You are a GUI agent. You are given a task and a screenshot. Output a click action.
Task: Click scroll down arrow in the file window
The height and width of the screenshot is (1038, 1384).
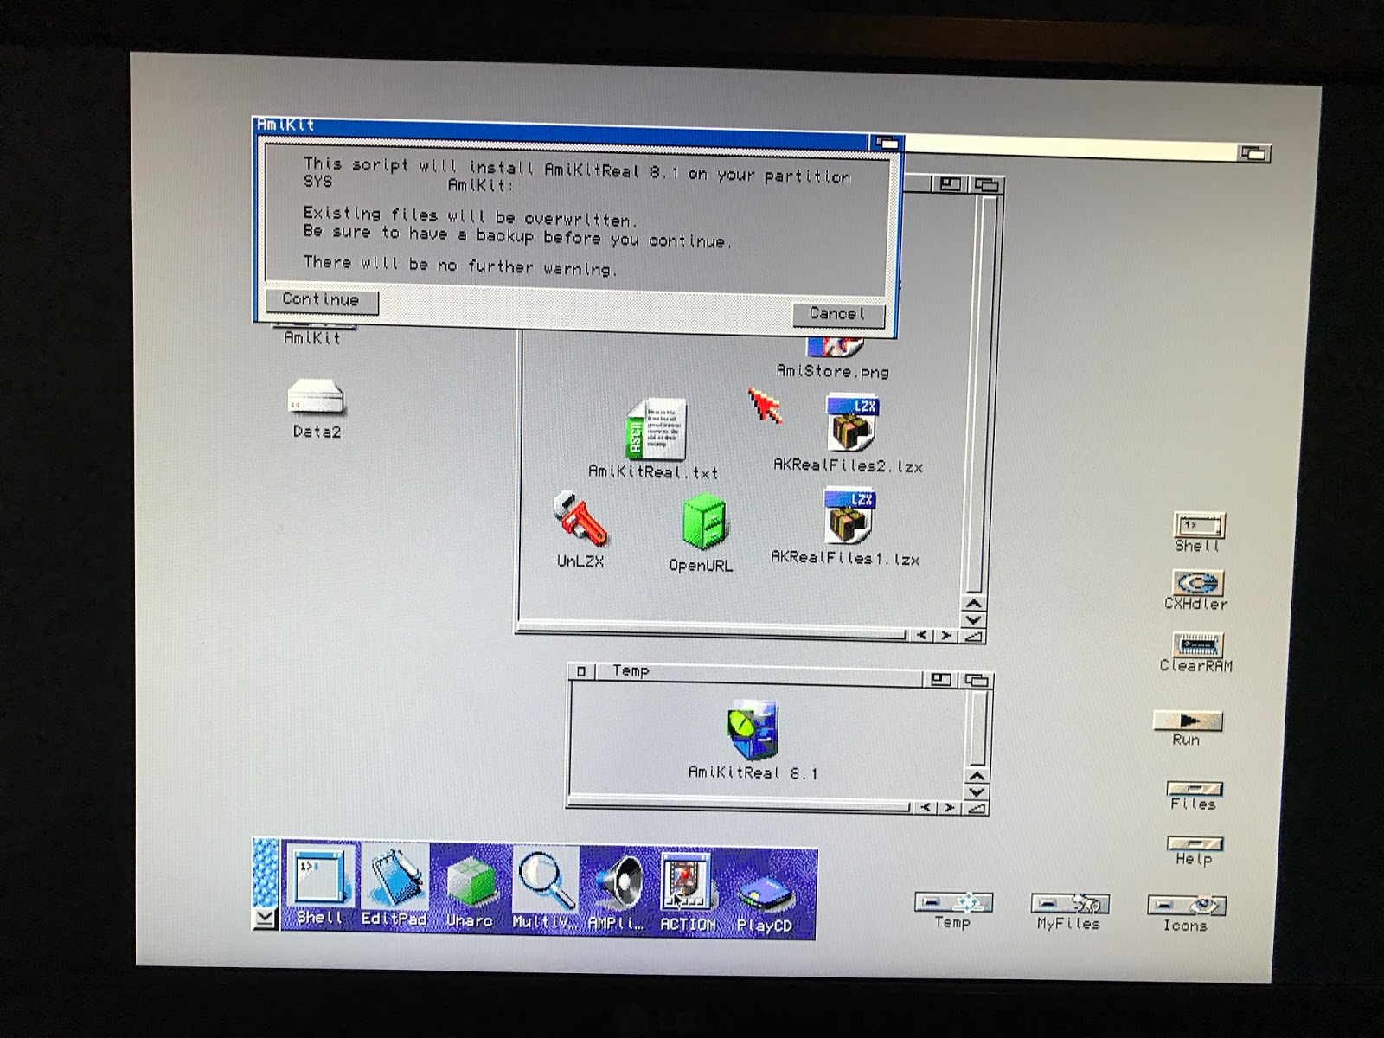click(x=974, y=619)
